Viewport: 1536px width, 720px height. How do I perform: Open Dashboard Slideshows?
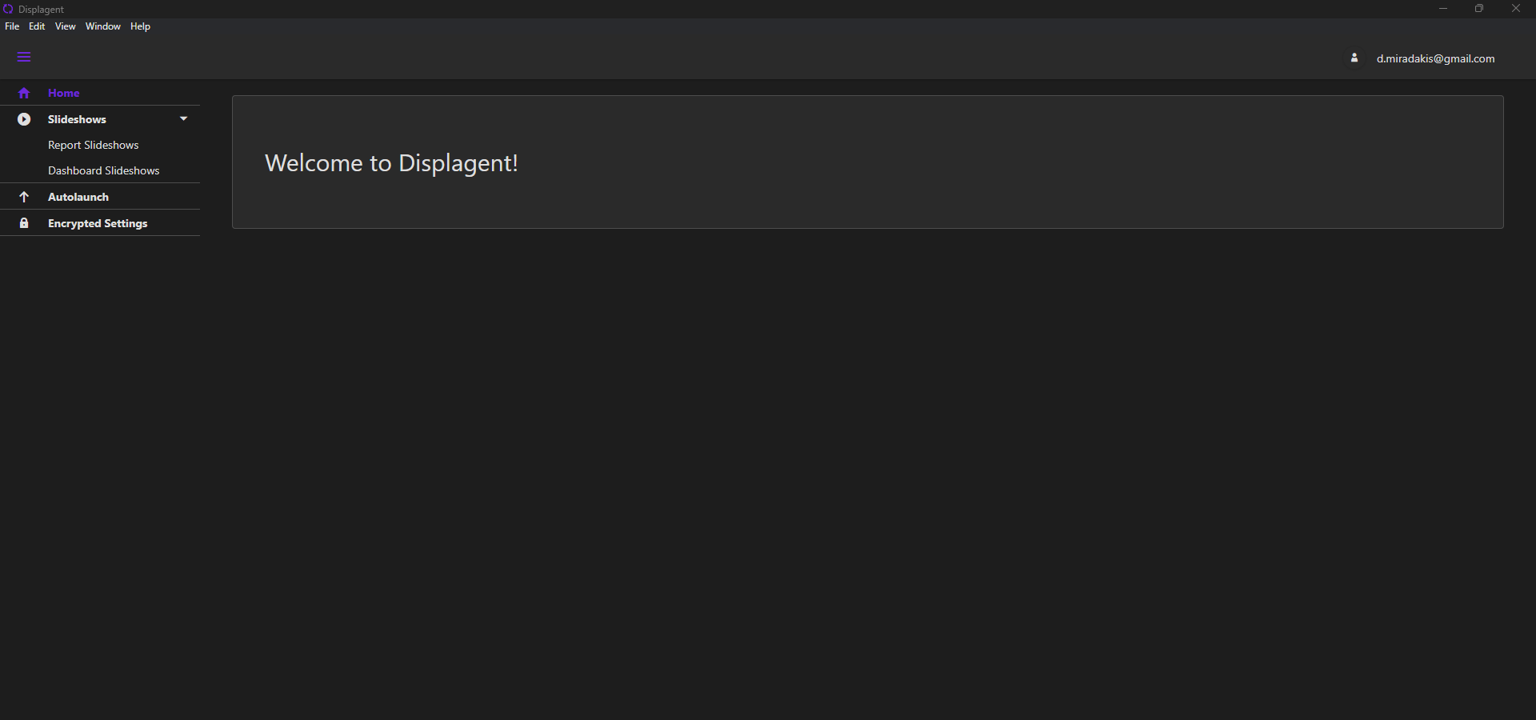pyautogui.click(x=104, y=170)
